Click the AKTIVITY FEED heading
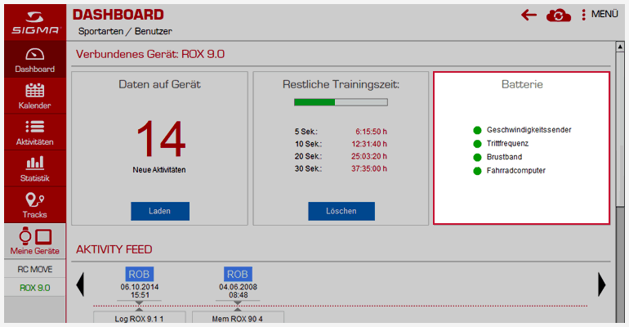The width and height of the screenshot is (629, 327). 114,249
